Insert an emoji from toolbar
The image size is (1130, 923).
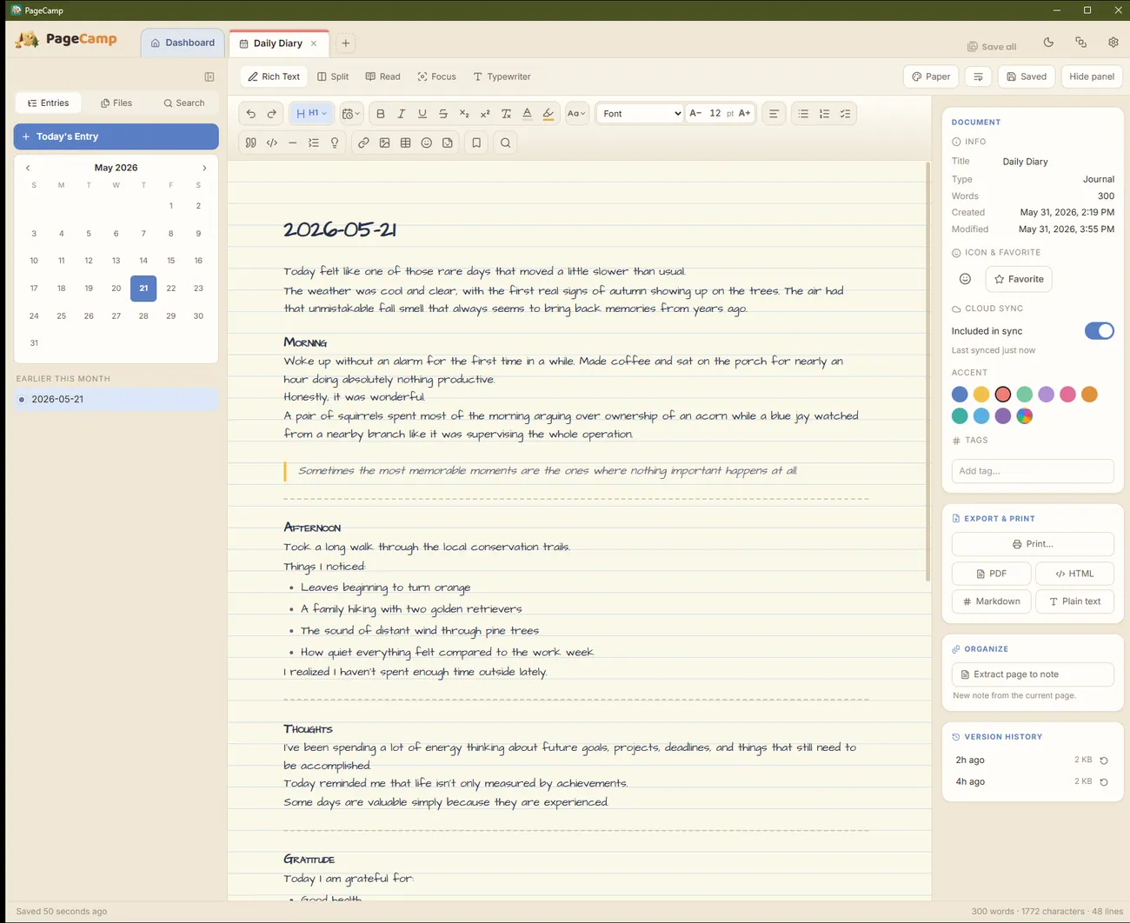coord(427,143)
